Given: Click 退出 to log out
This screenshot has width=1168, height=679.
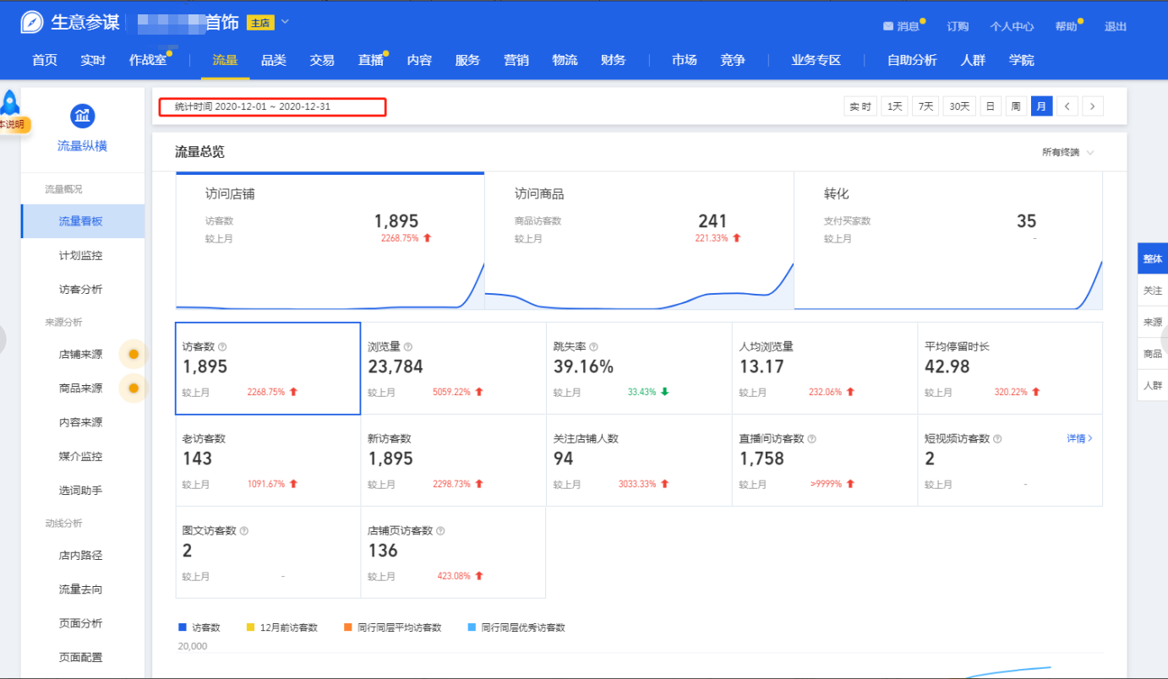Looking at the screenshot, I should [1116, 26].
